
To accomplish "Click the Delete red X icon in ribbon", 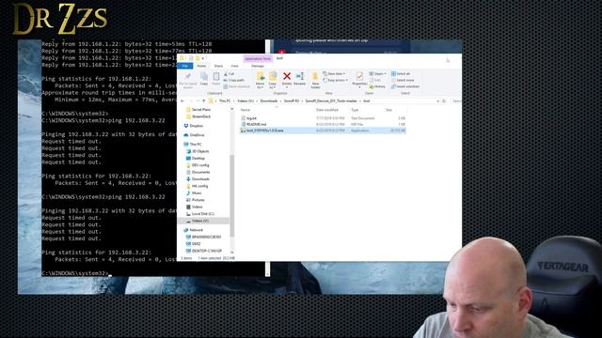I will pyautogui.click(x=286, y=76).
